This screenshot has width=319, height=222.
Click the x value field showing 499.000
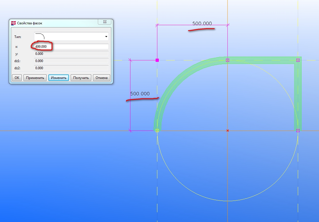(x=71, y=46)
